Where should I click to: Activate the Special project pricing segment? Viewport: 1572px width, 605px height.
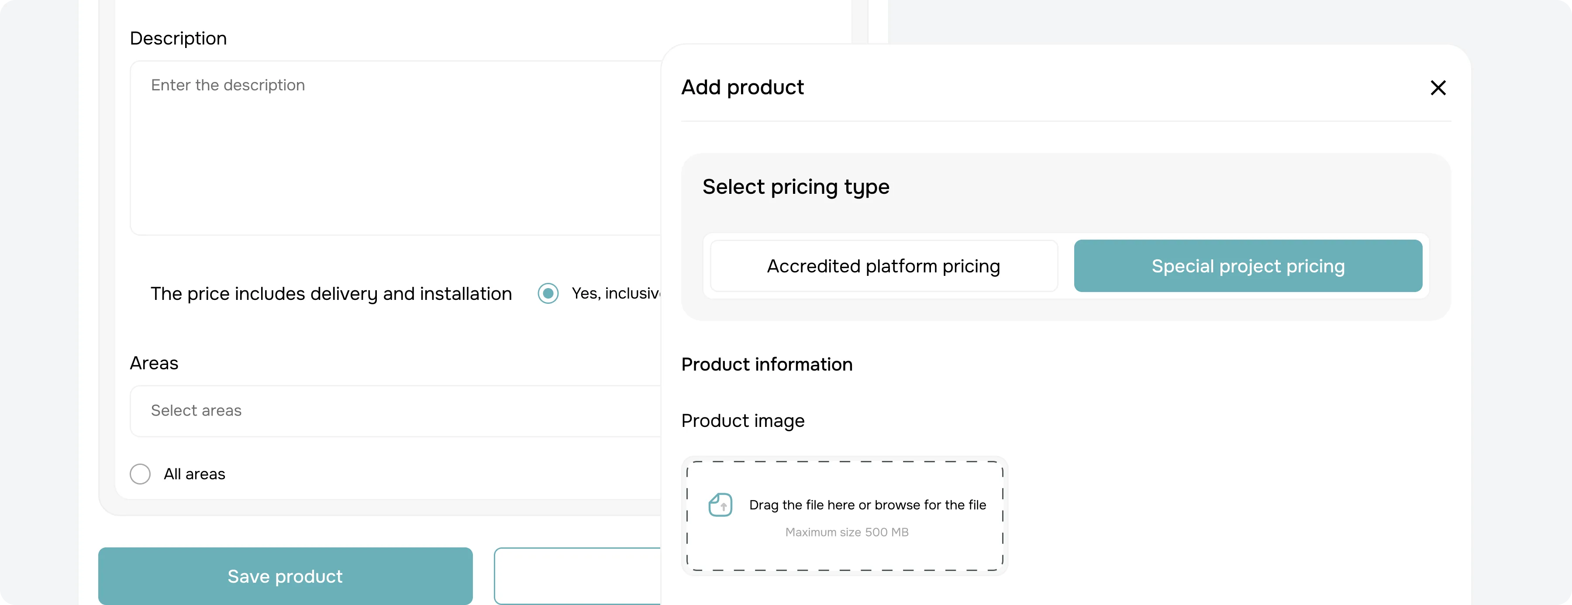[1248, 266]
